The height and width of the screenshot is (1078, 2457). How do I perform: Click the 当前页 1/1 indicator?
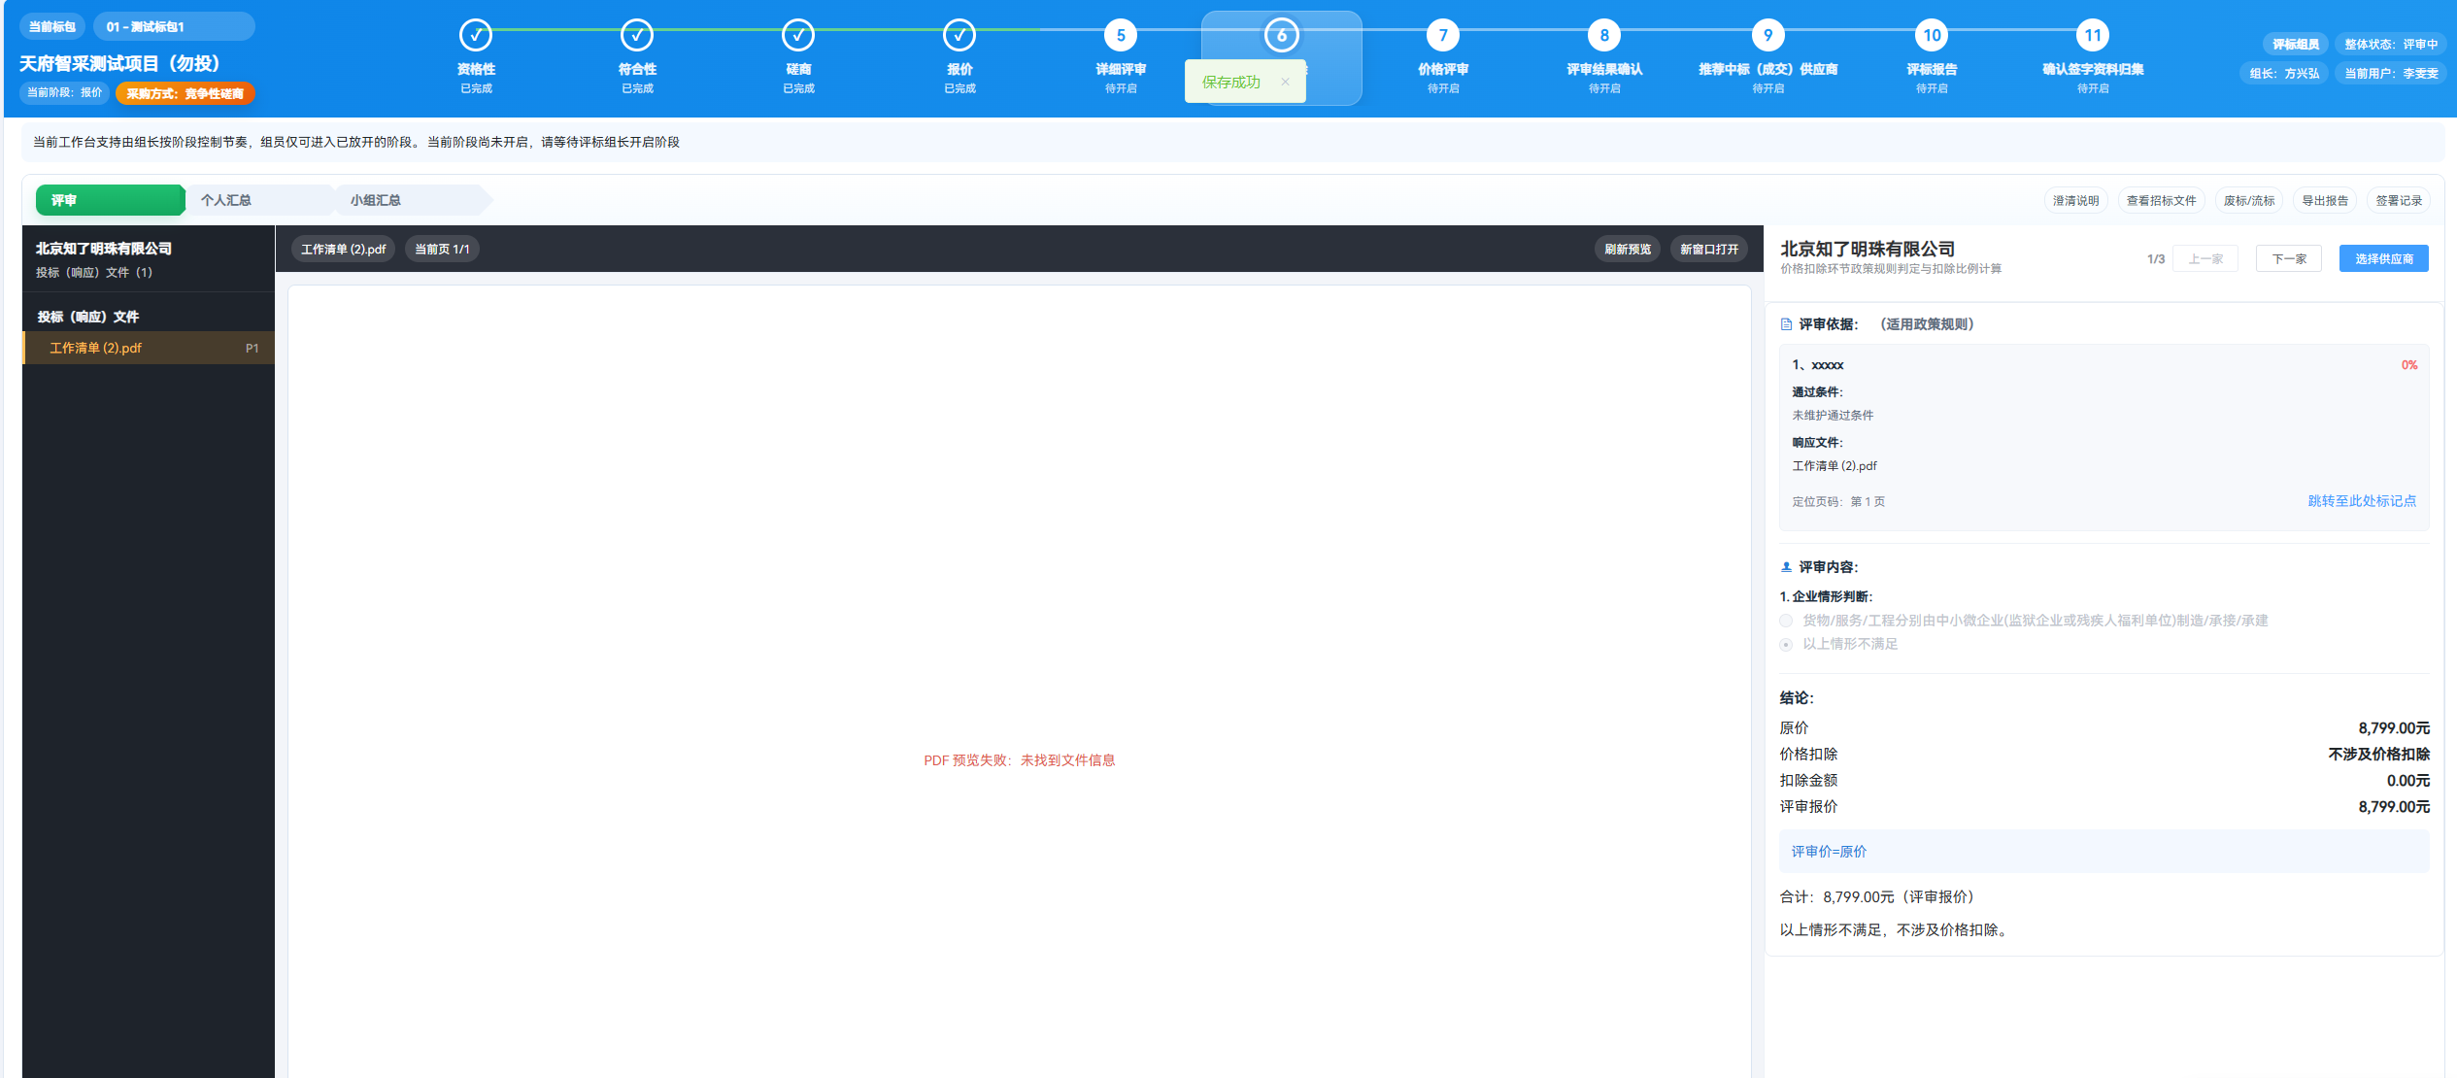point(442,250)
